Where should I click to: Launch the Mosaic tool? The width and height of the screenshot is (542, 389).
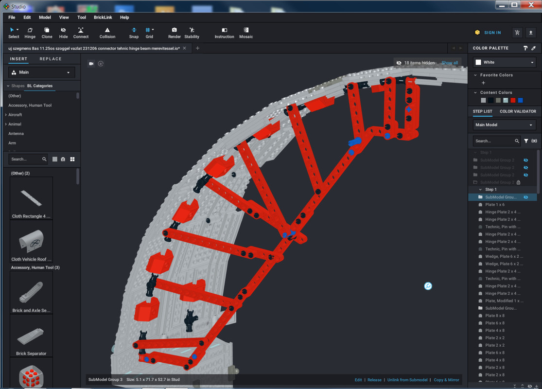tap(246, 33)
